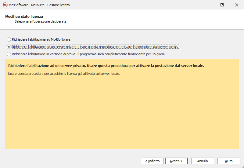Click the 'Modifica stato licenza' header title
244x168 pixels.
click(x=24, y=16)
